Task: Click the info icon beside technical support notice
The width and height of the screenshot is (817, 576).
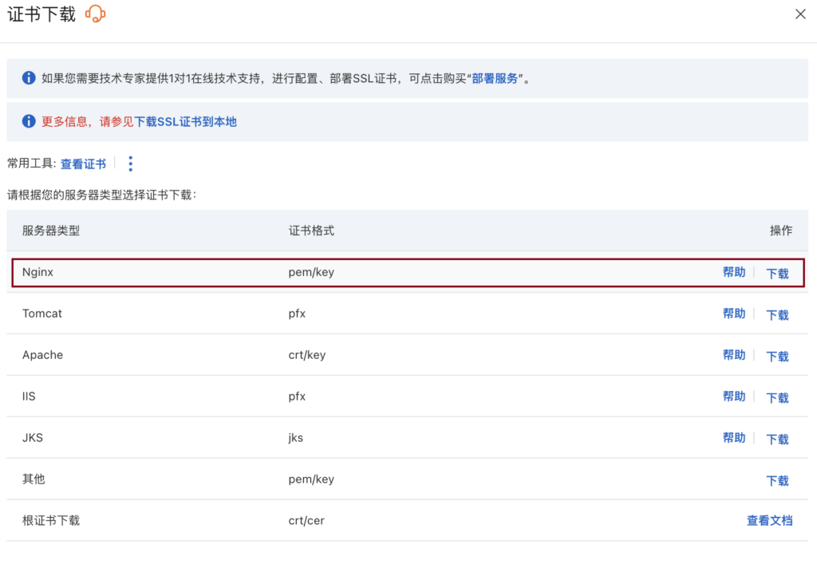Action: (29, 78)
